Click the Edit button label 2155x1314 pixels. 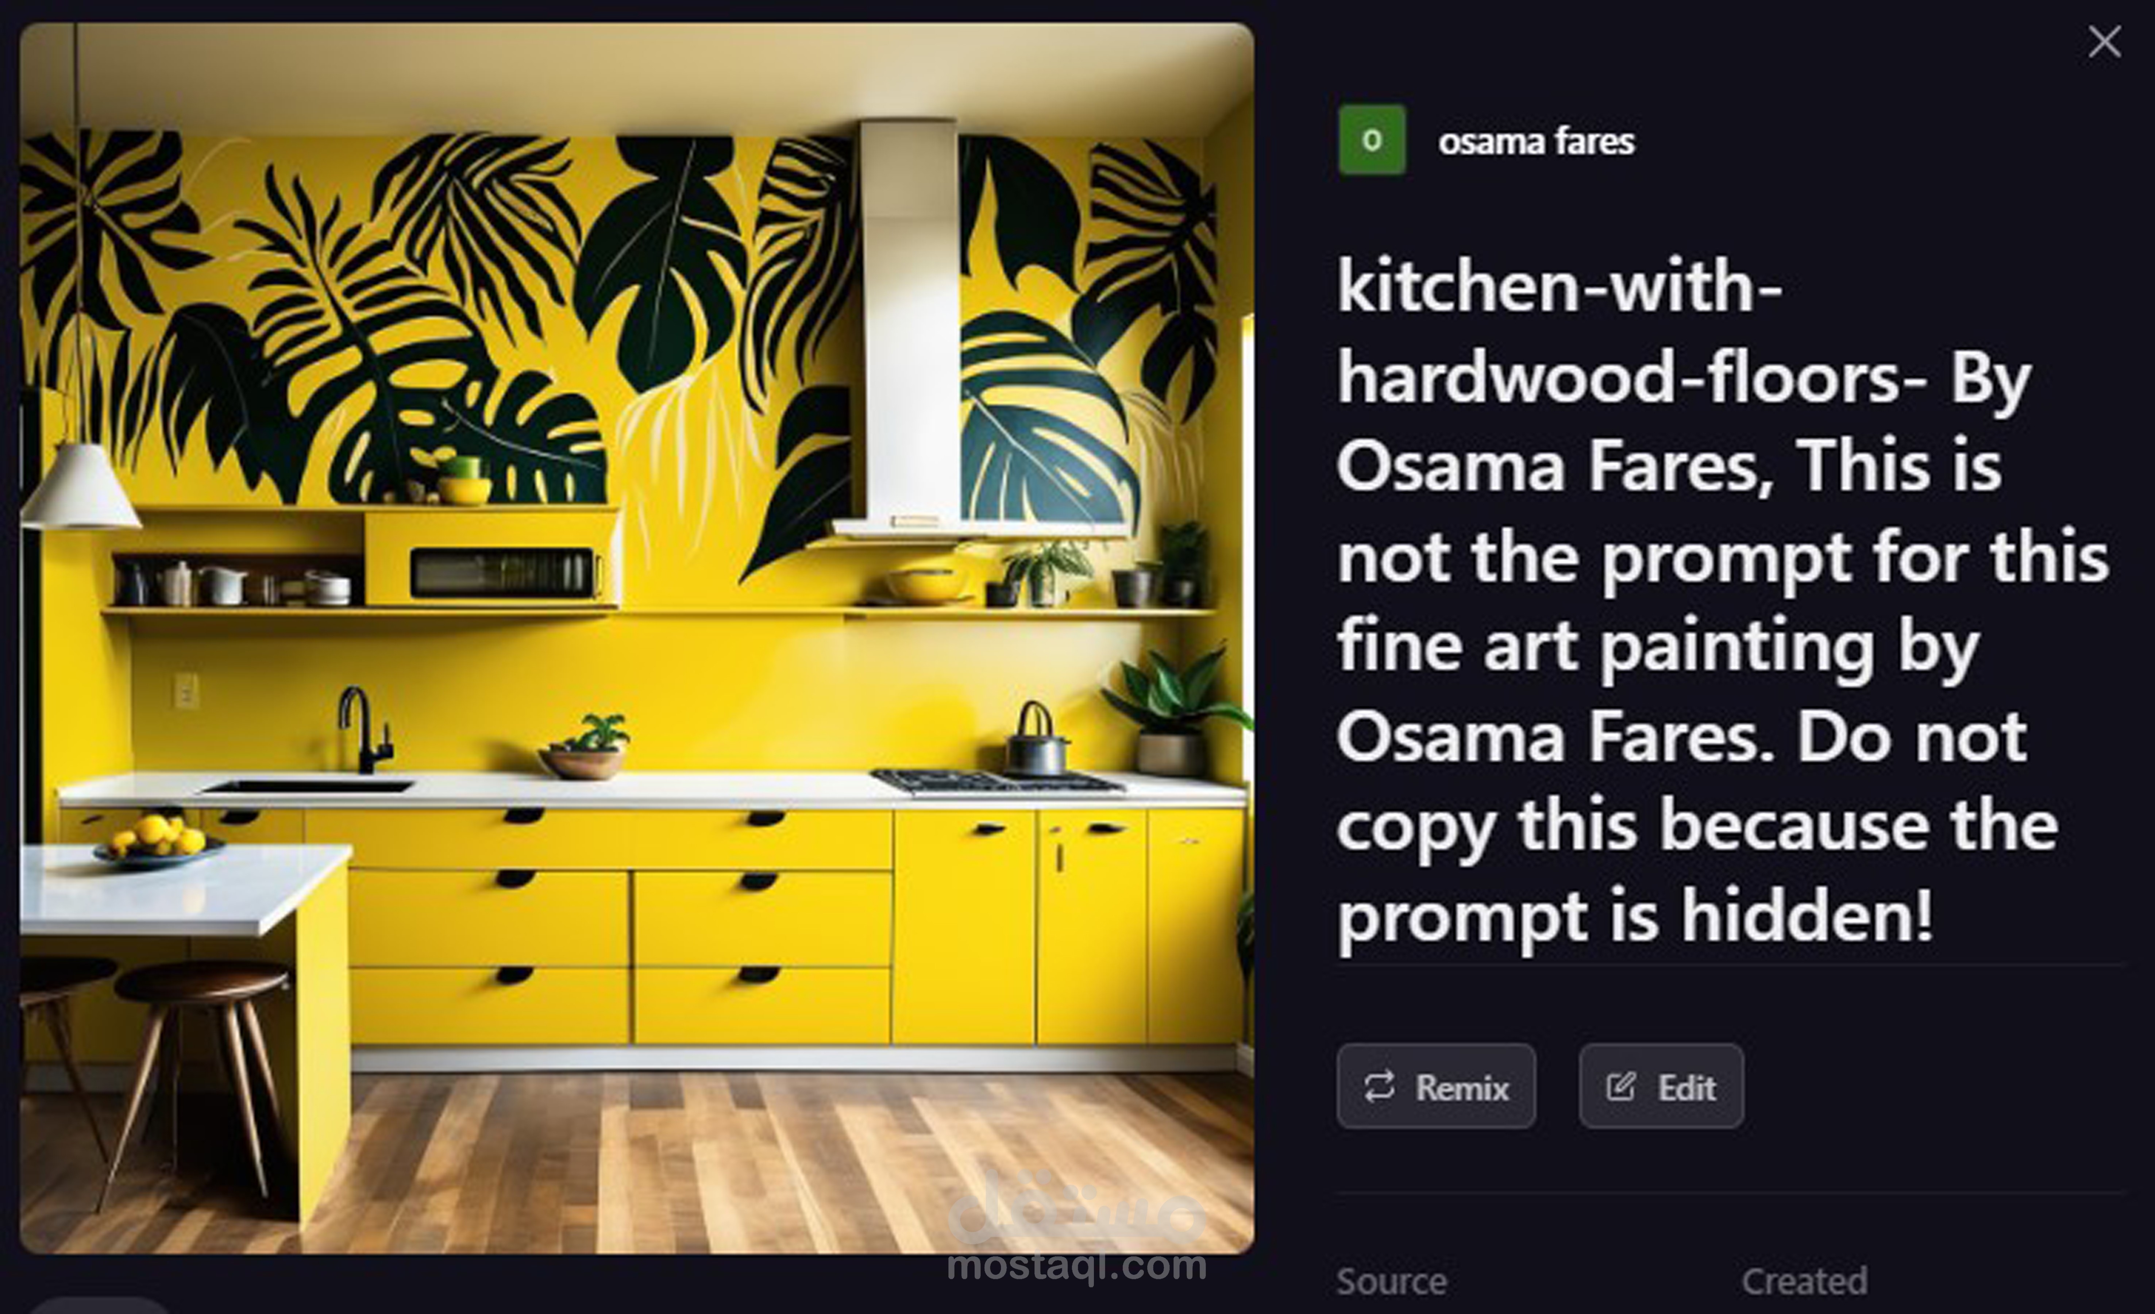1686,1087
